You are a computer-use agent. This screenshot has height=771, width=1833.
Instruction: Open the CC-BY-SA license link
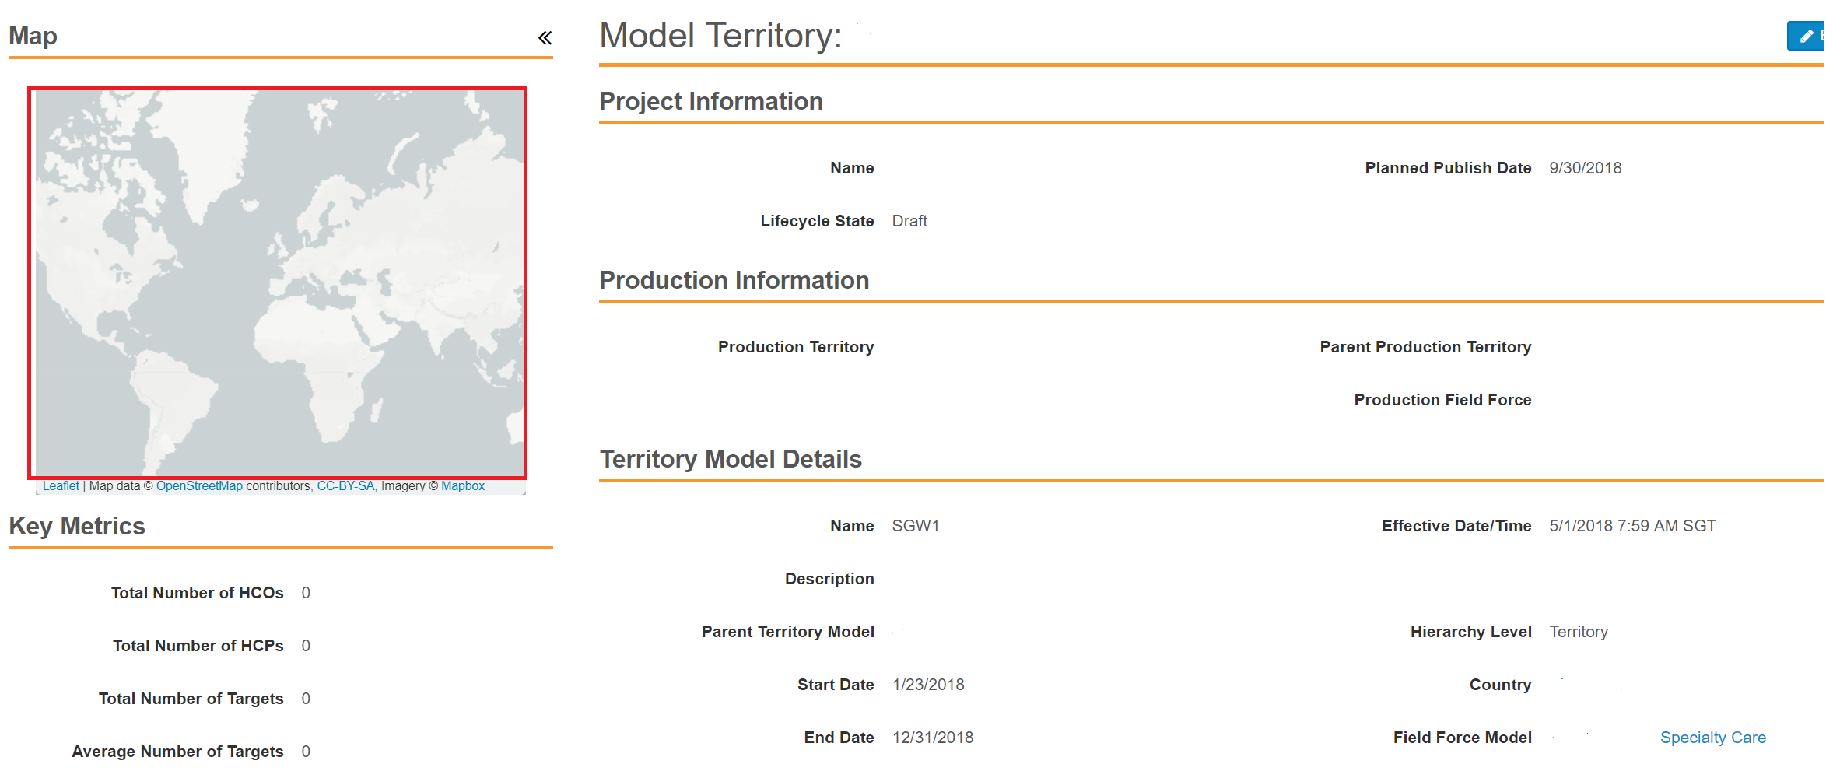point(345,486)
